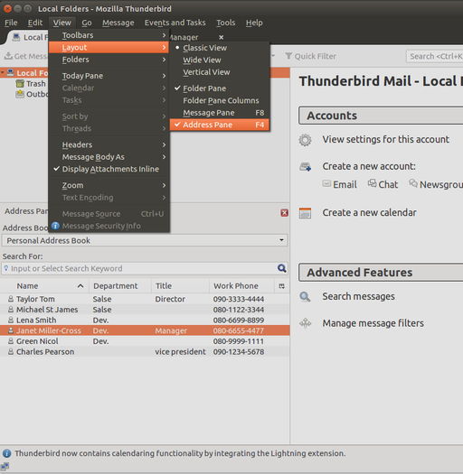This screenshot has width=463, height=474.
Task: Click View settings for this account link
Action: (x=385, y=139)
